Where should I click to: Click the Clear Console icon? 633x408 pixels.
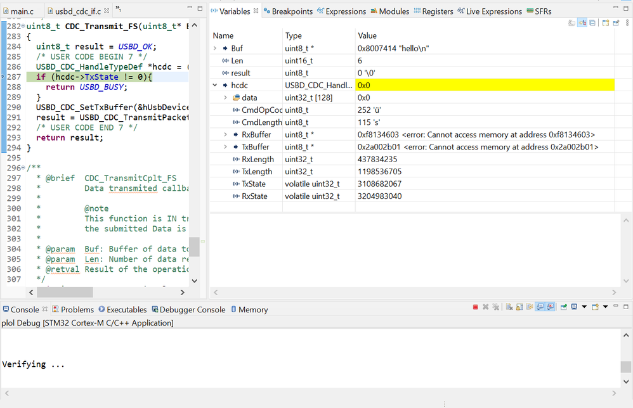click(x=509, y=307)
